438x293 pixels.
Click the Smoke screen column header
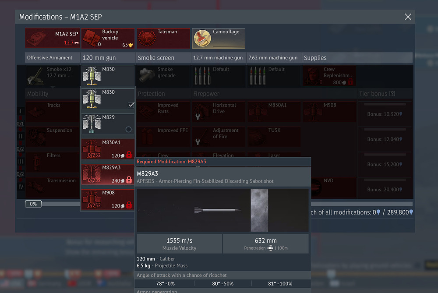163,57
